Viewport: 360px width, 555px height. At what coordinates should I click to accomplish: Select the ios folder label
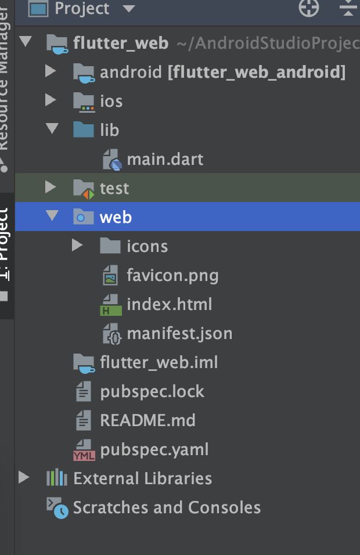[111, 102]
